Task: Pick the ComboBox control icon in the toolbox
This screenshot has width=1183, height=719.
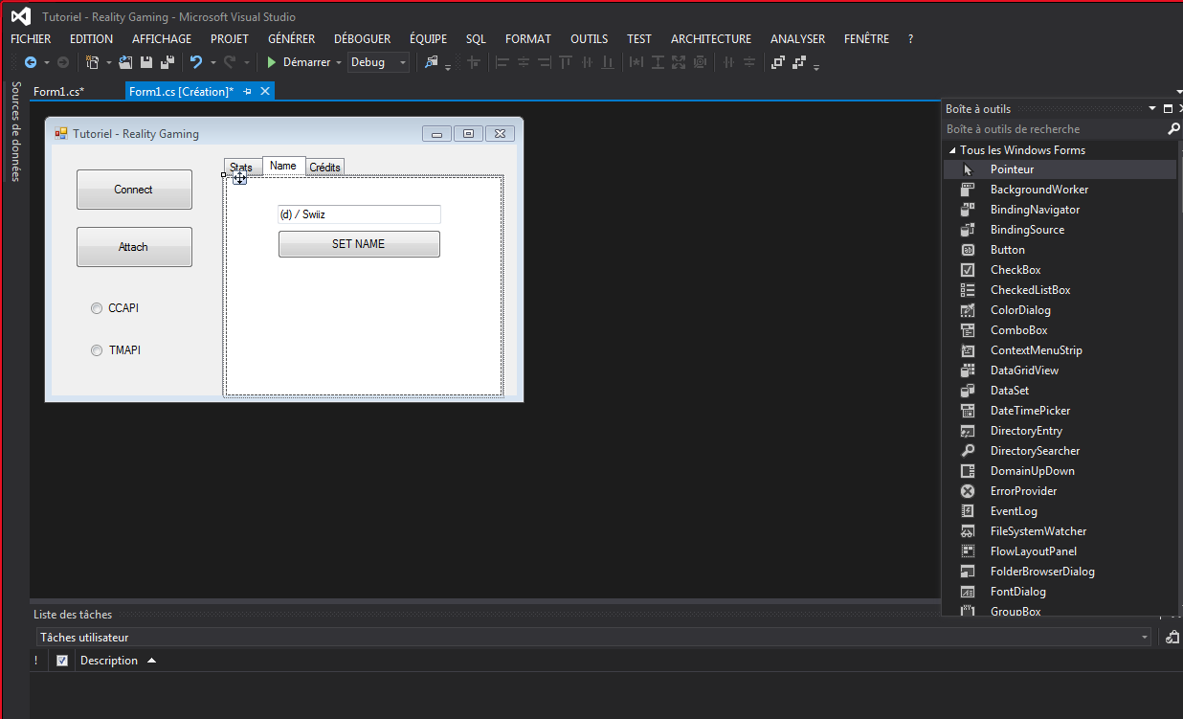Action: [968, 330]
